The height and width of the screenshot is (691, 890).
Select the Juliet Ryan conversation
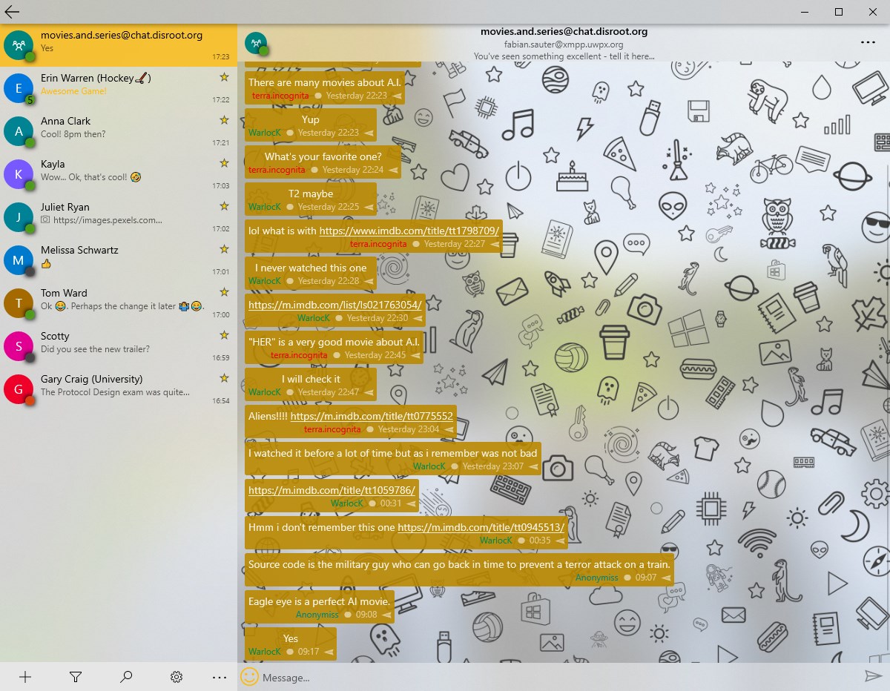(x=119, y=217)
